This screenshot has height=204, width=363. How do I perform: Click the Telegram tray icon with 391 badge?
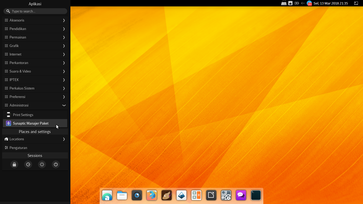[309, 3]
